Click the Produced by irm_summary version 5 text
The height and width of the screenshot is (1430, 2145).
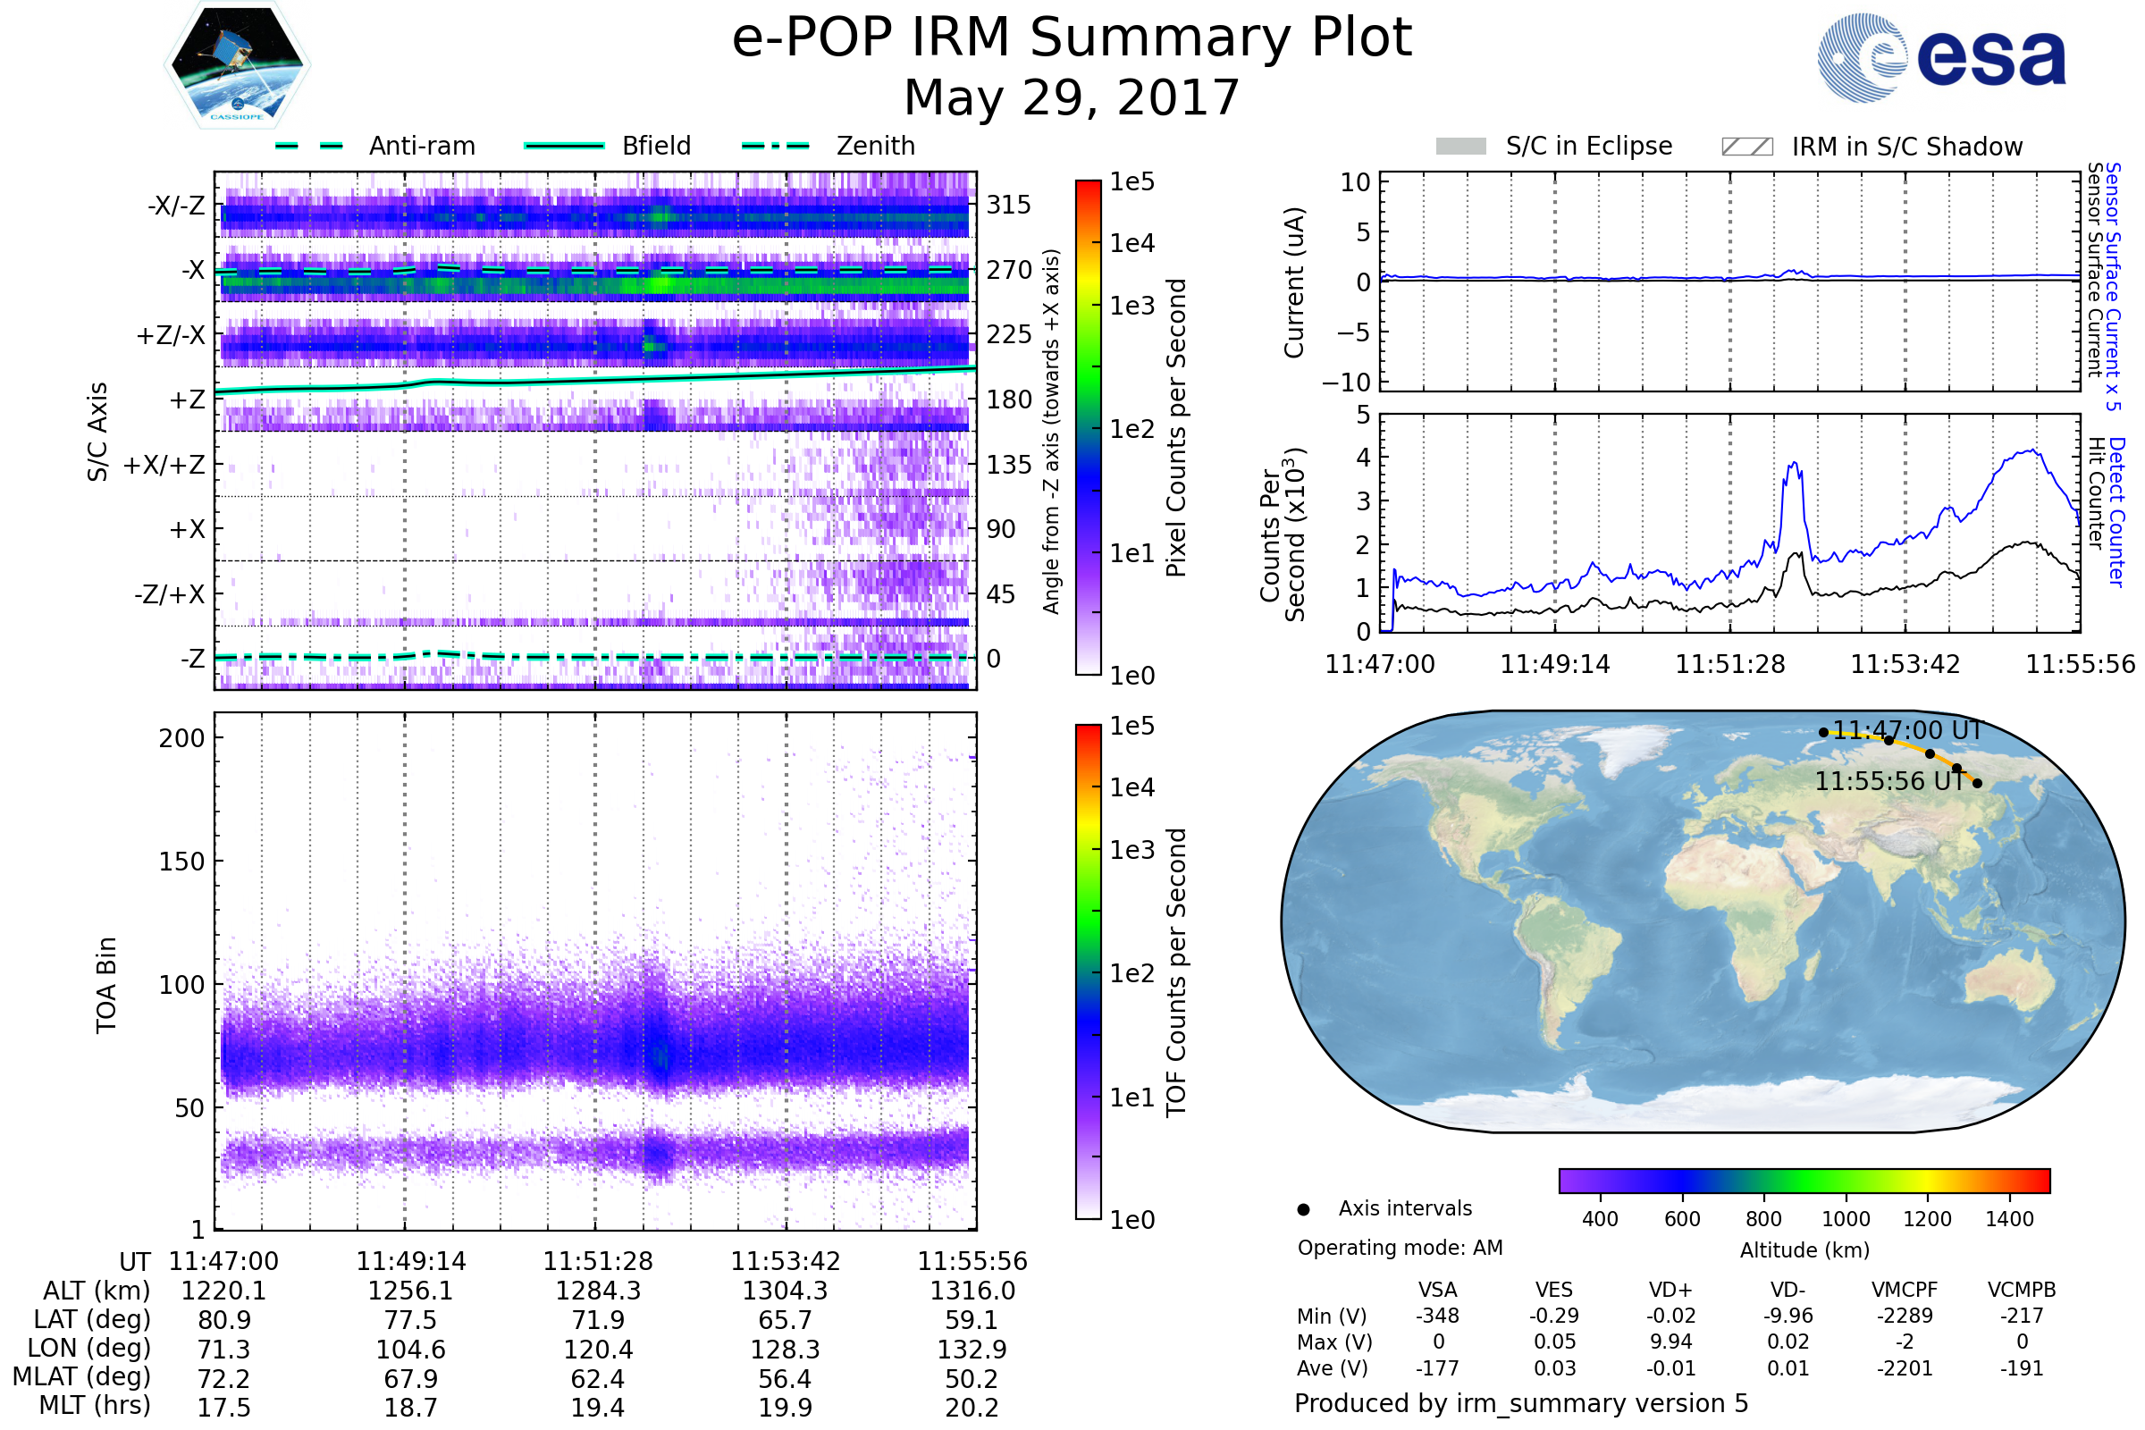[1520, 1402]
